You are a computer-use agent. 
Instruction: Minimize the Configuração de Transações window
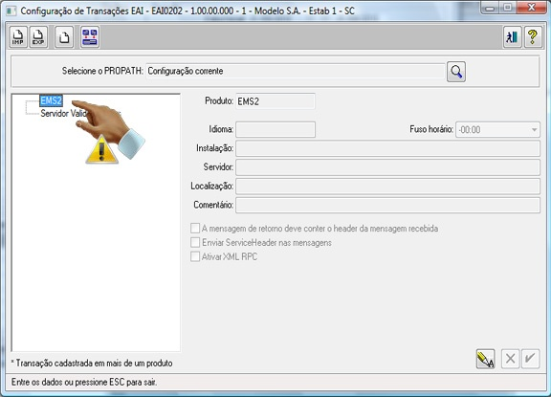pyautogui.click(x=490, y=8)
